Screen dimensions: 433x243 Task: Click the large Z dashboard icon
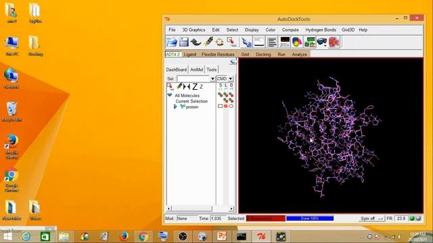pos(195,87)
